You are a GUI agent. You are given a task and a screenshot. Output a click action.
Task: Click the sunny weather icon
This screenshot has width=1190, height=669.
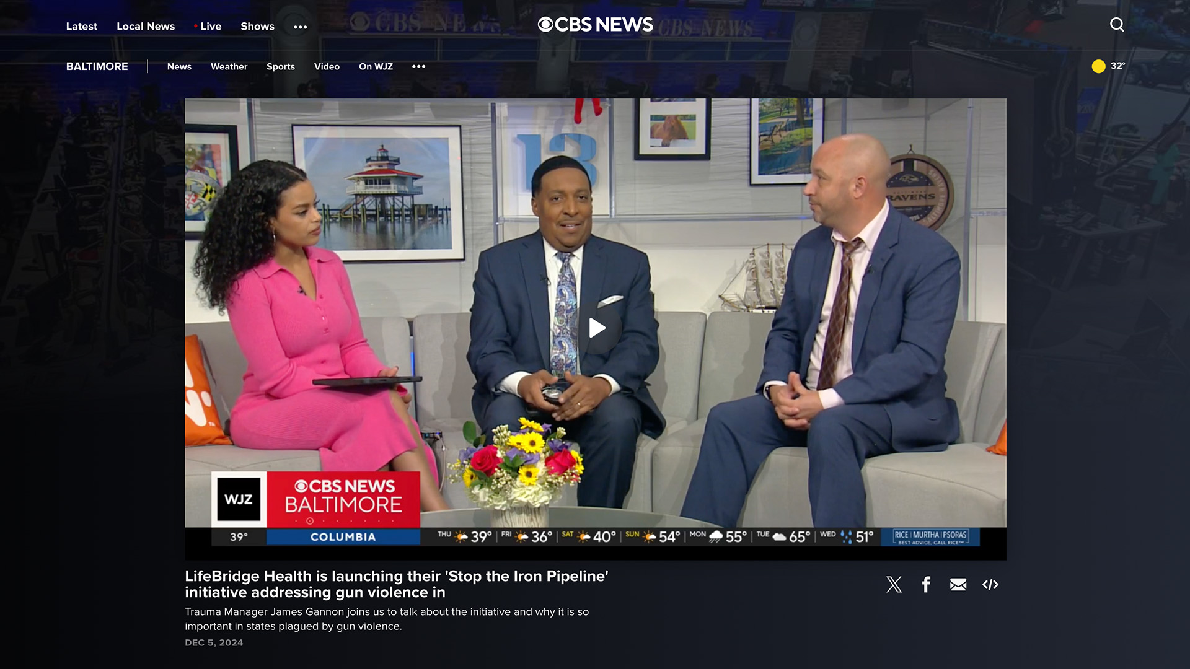[x=1098, y=66]
